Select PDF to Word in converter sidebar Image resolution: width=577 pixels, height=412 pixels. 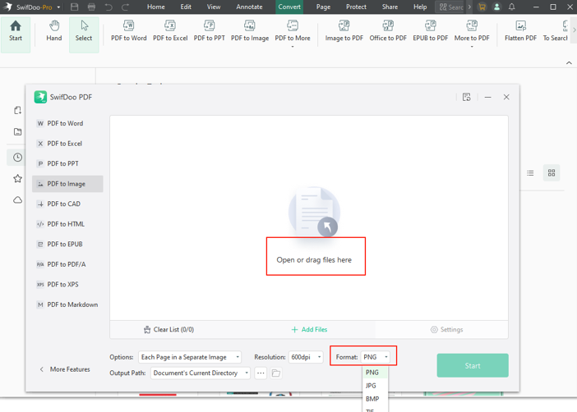point(67,123)
